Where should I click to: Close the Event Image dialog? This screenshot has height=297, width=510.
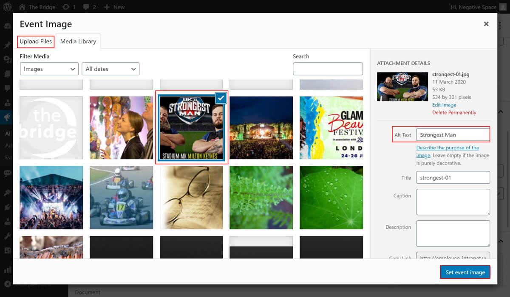point(486,24)
